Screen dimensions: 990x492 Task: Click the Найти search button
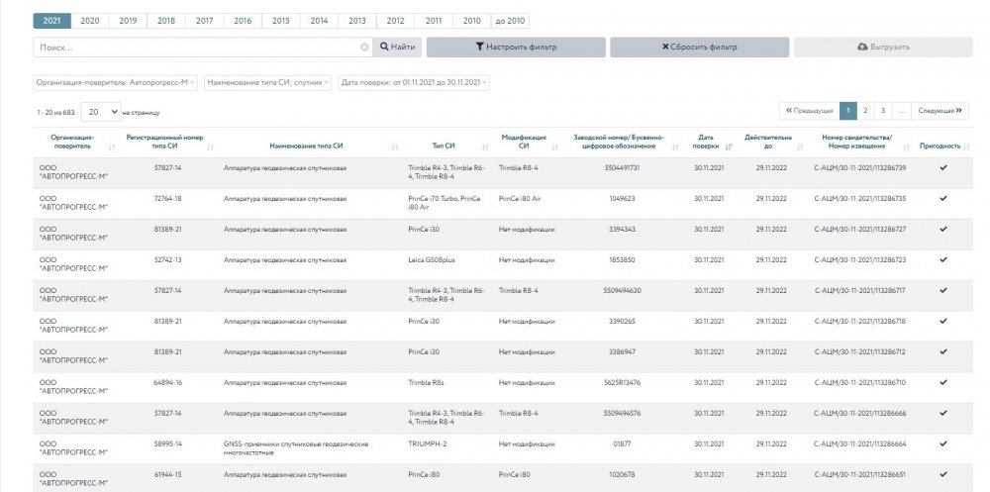coord(397,47)
